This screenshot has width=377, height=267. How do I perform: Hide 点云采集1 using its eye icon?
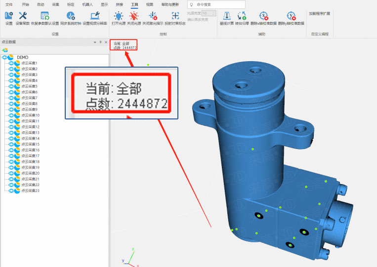tap(11, 63)
